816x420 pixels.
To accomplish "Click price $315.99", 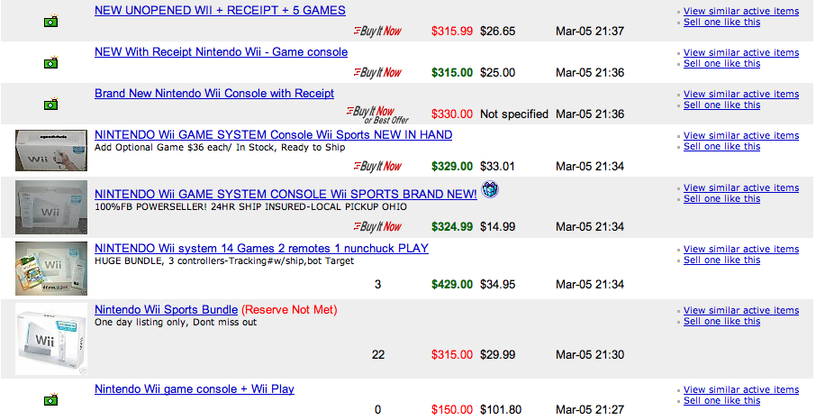I will pos(452,32).
